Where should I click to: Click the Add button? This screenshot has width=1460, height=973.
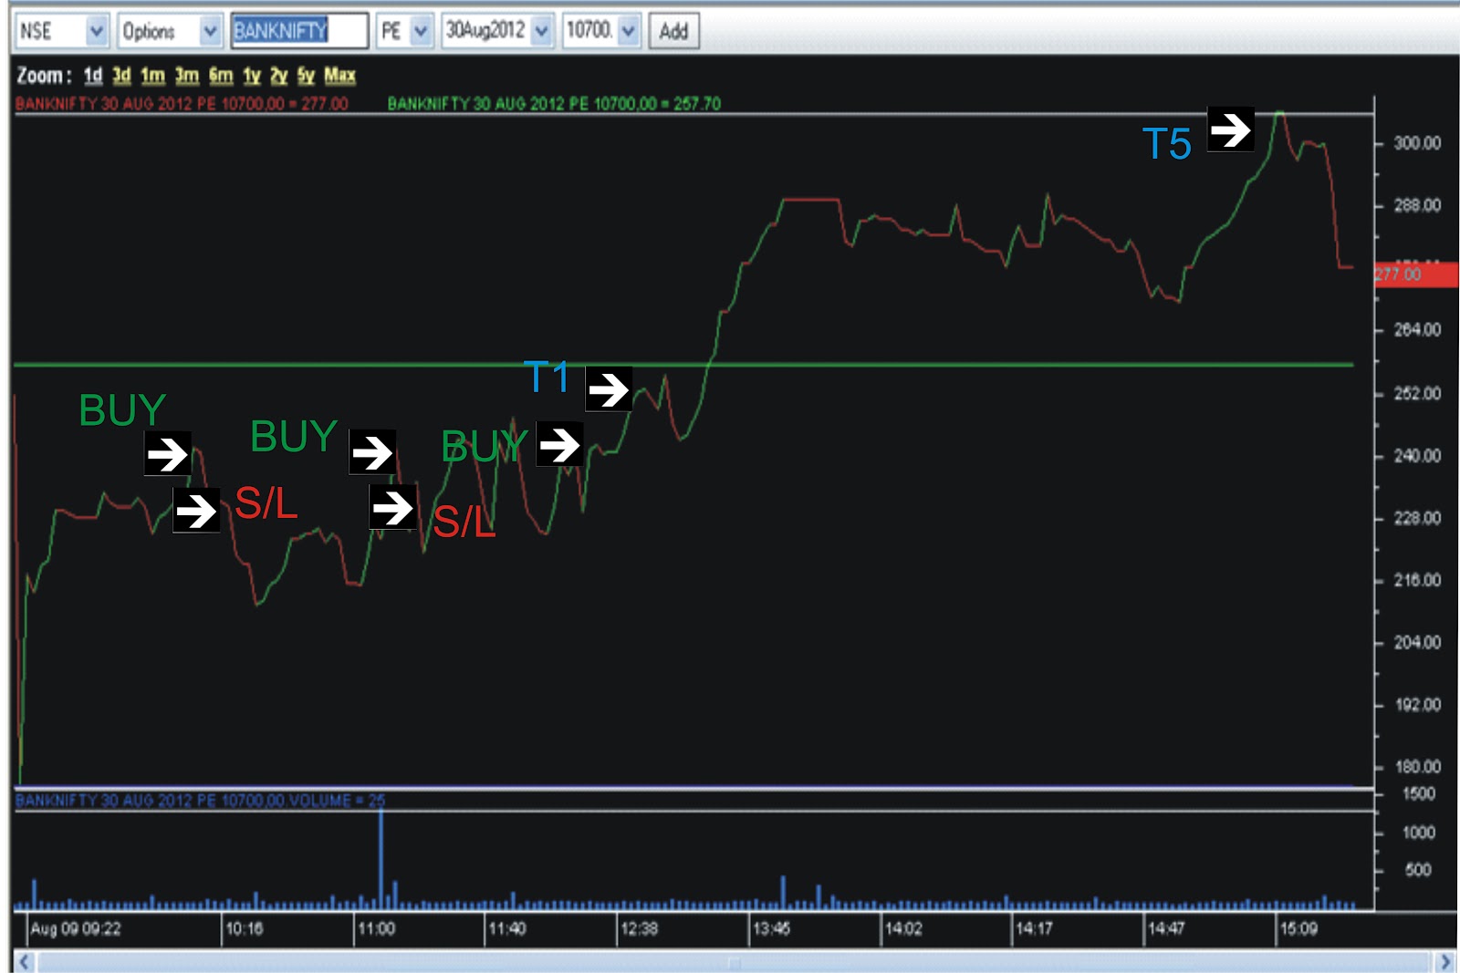tap(673, 31)
